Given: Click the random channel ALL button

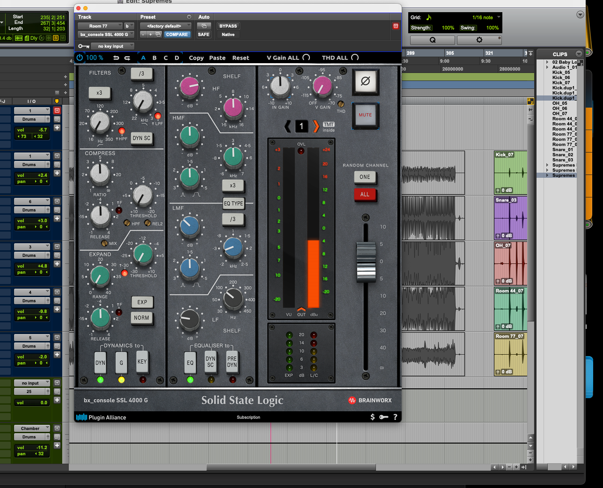Looking at the screenshot, I should (365, 194).
